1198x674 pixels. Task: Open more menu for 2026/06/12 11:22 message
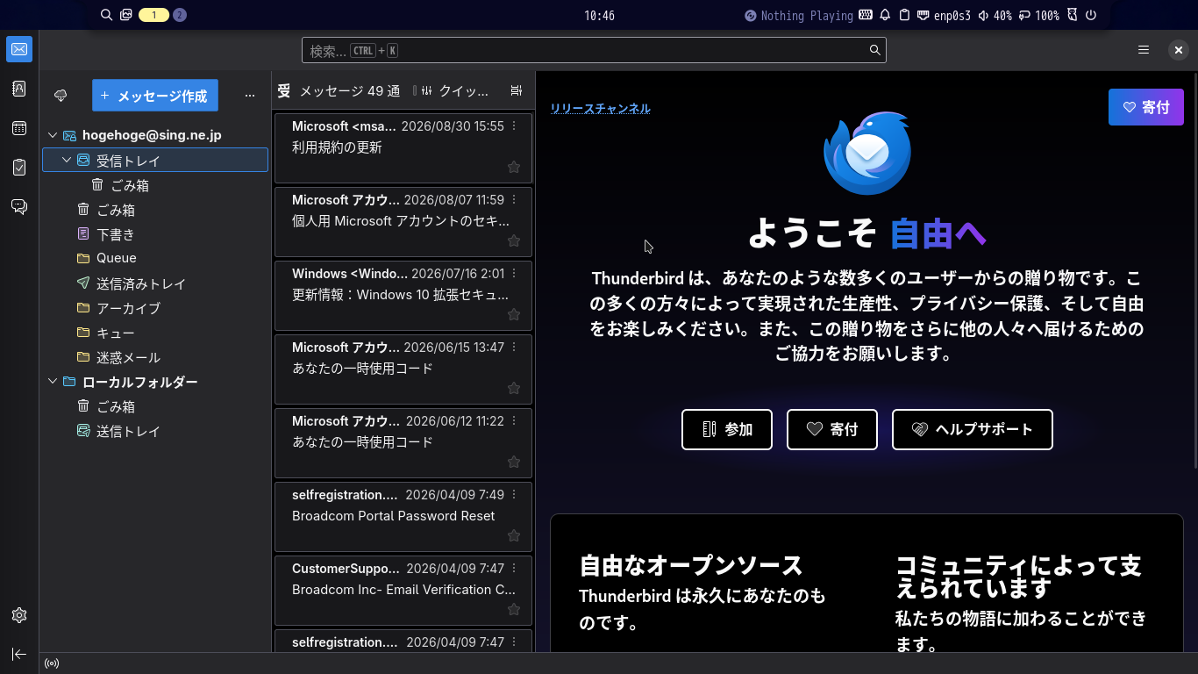click(514, 421)
